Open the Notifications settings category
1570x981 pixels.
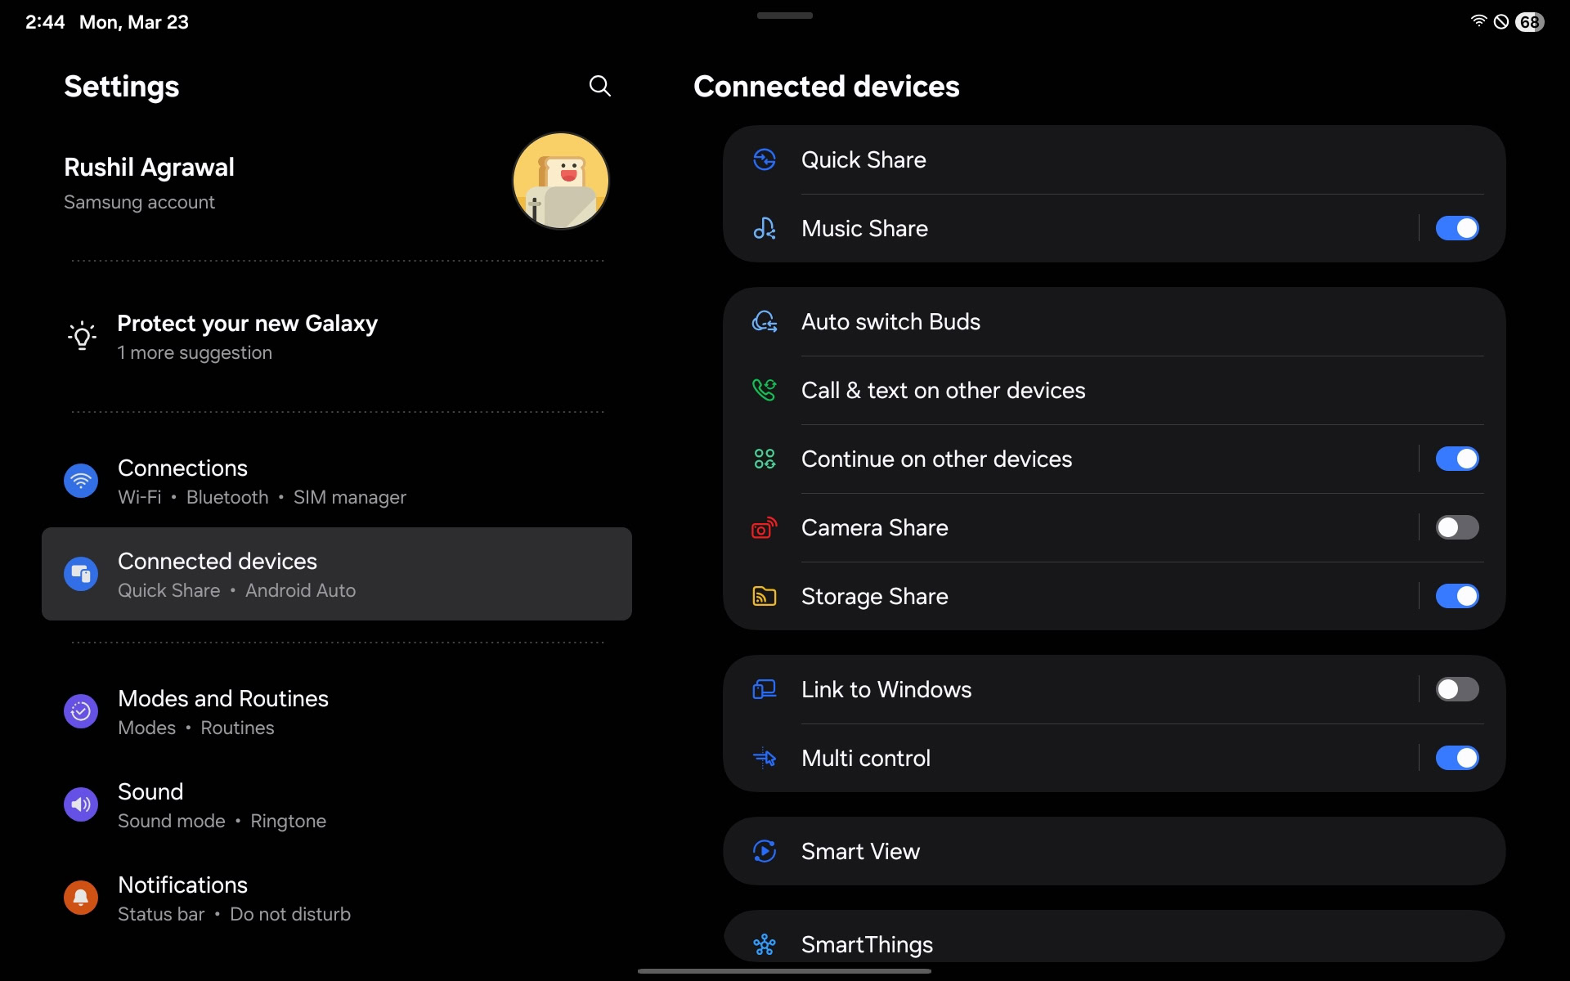pos(337,898)
